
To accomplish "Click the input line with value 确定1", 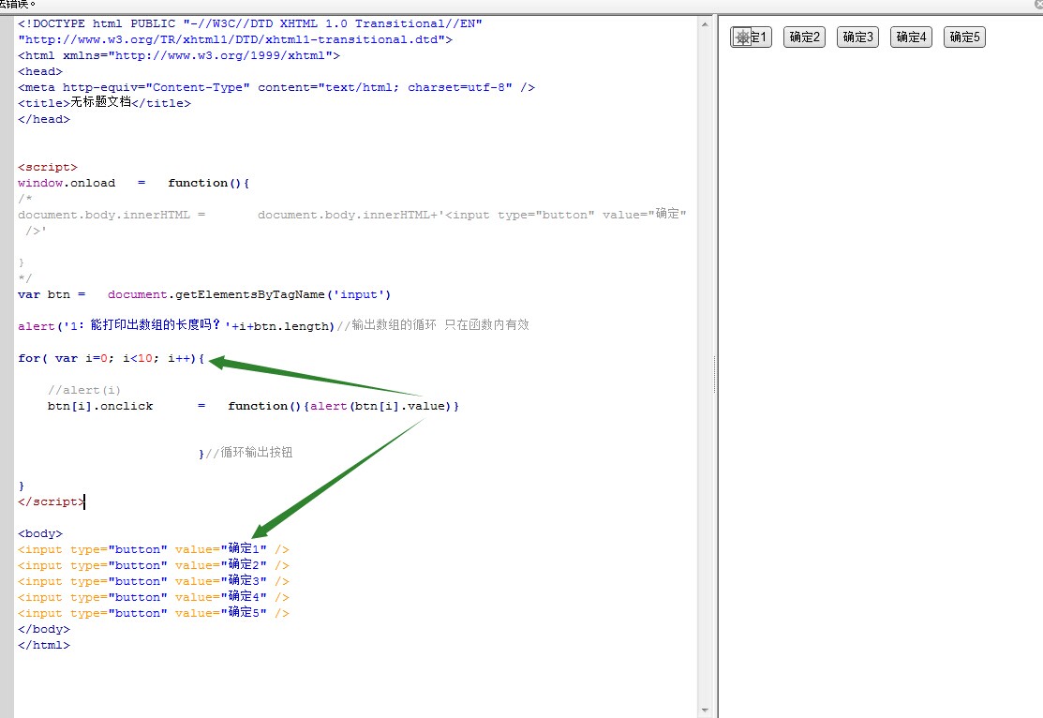I will pyautogui.click(x=154, y=549).
